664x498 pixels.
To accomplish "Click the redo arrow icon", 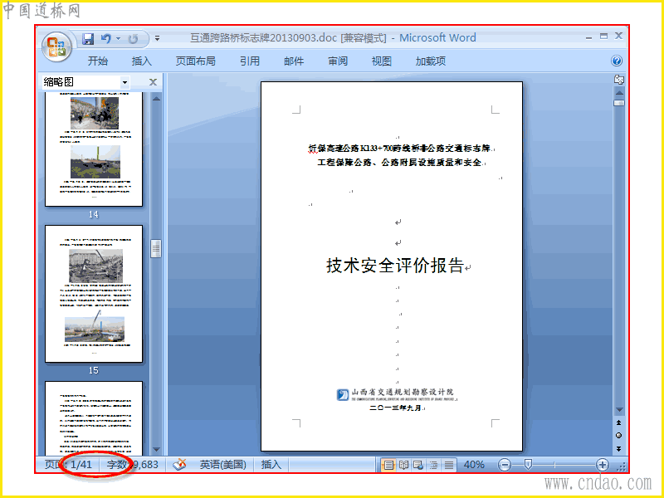I will pos(133,39).
